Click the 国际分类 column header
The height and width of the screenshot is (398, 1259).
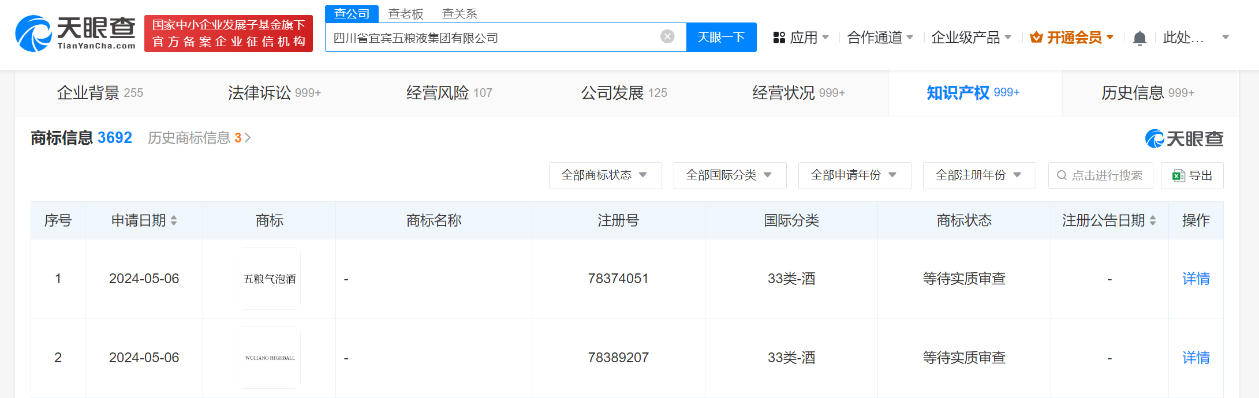click(x=791, y=220)
